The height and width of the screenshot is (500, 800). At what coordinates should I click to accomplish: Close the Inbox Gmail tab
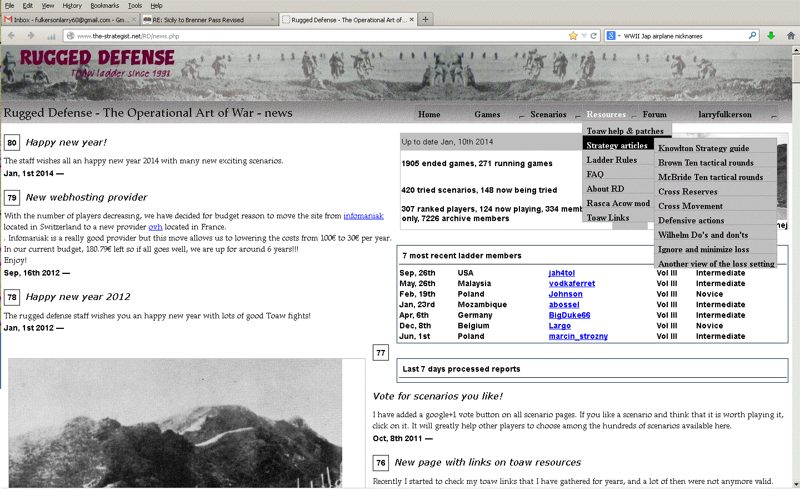click(x=134, y=19)
